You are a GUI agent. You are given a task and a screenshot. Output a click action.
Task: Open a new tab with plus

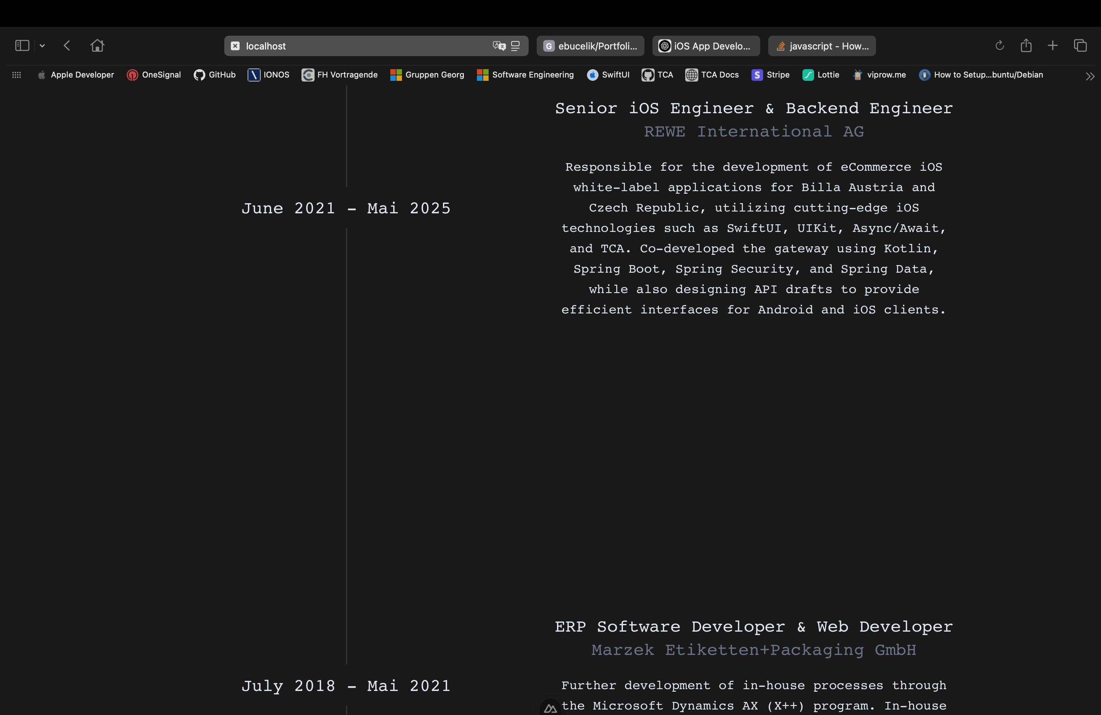coord(1053,45)
